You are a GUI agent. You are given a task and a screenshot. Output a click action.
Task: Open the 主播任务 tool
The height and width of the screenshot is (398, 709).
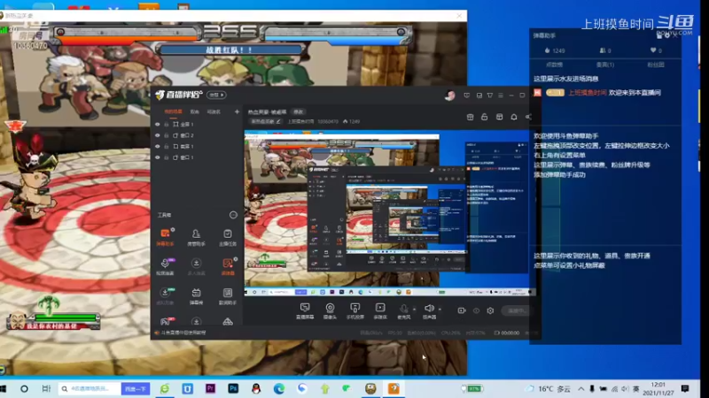pos(228,237)
